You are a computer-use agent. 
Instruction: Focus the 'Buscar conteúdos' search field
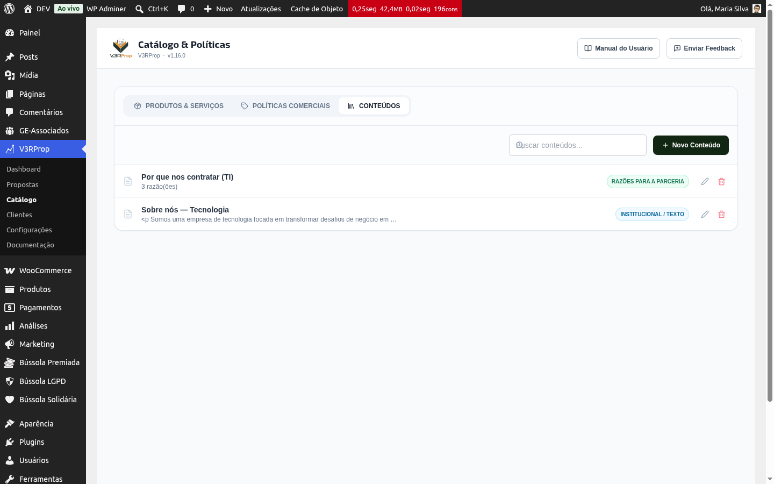(x=577, y=145)
